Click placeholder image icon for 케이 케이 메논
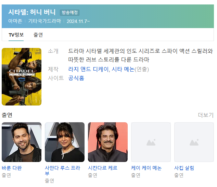Screen dimensions: 217x187 pyautogui.click(x=151, y=142)
